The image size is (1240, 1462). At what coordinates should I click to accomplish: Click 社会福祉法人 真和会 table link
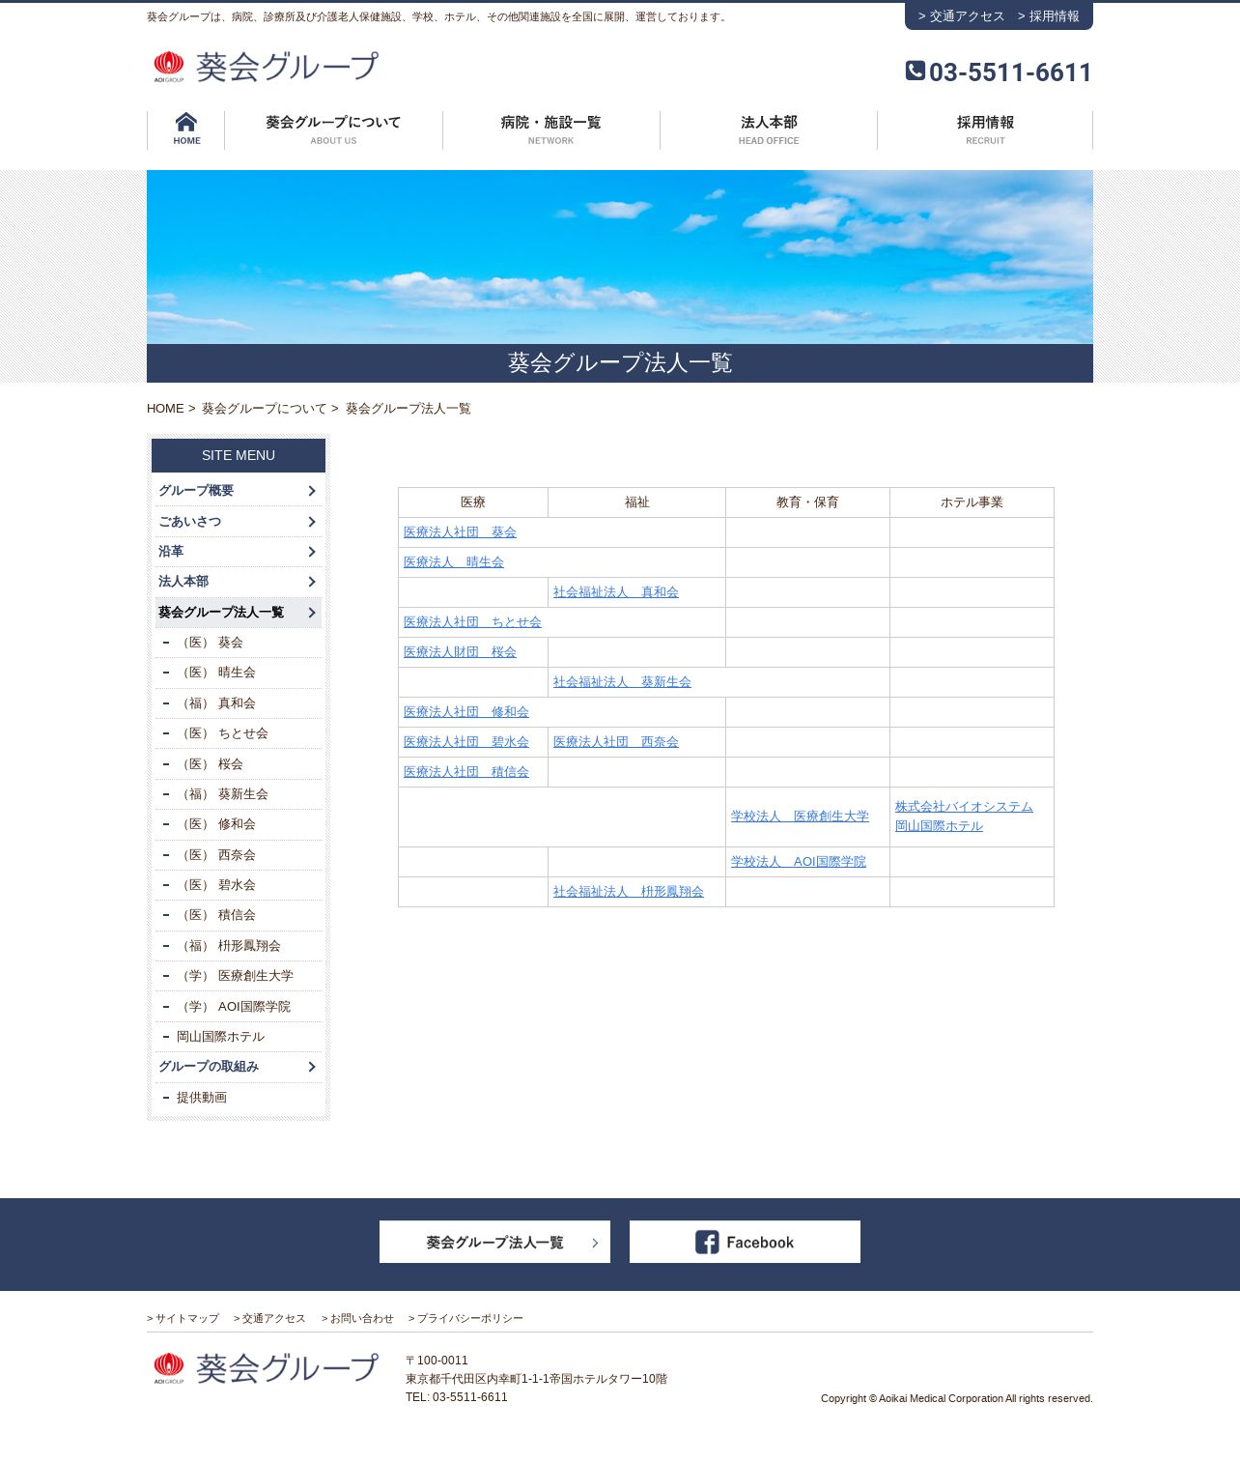click(x=616, y=592)
